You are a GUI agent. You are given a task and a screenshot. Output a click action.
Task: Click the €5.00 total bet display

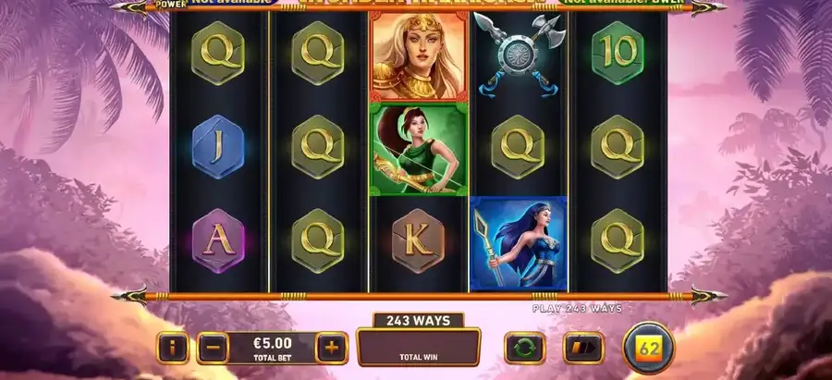(273, 349)
